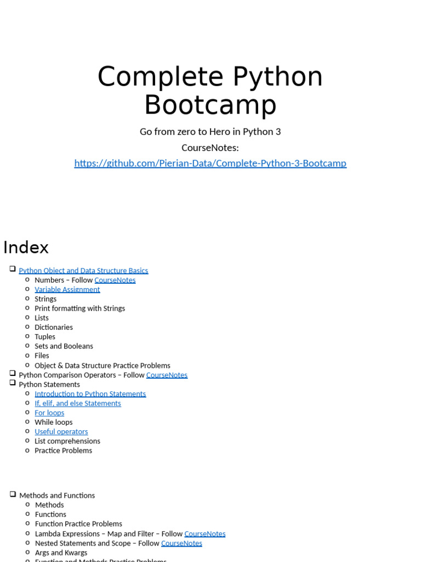Click the 'Sets and Booleans' item
This screenshot has width=421, height=562.
tap(64, 346)
